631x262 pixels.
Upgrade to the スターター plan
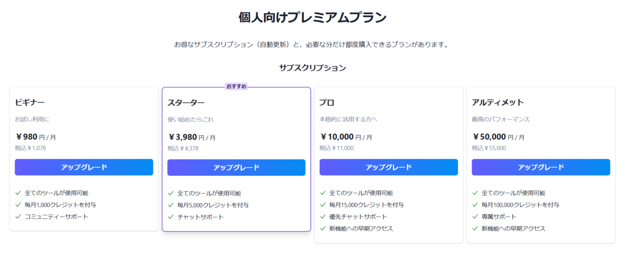[x=236, y=167]
